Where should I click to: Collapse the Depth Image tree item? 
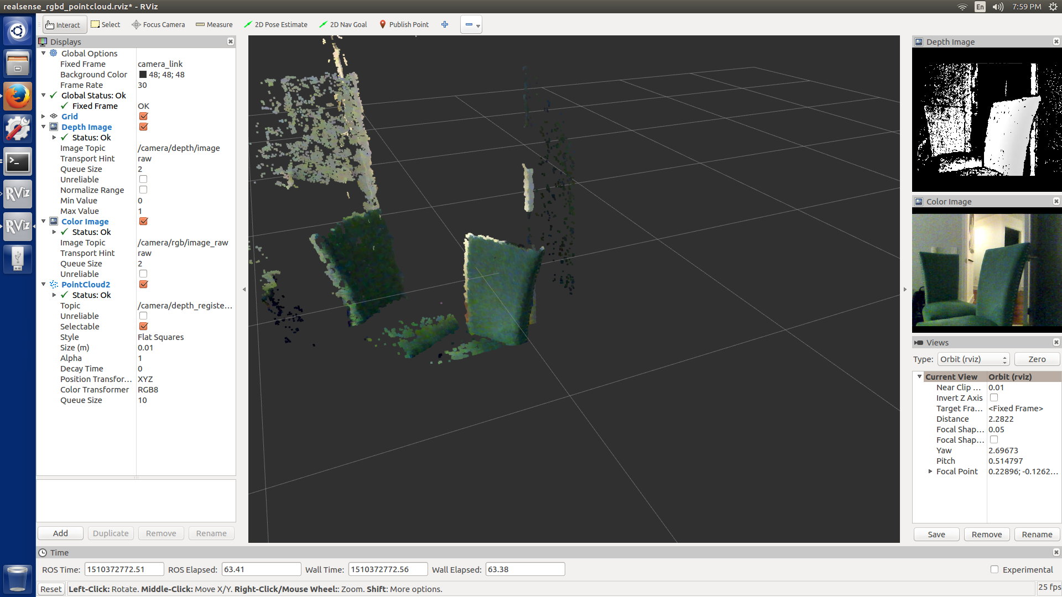point(44,127)
